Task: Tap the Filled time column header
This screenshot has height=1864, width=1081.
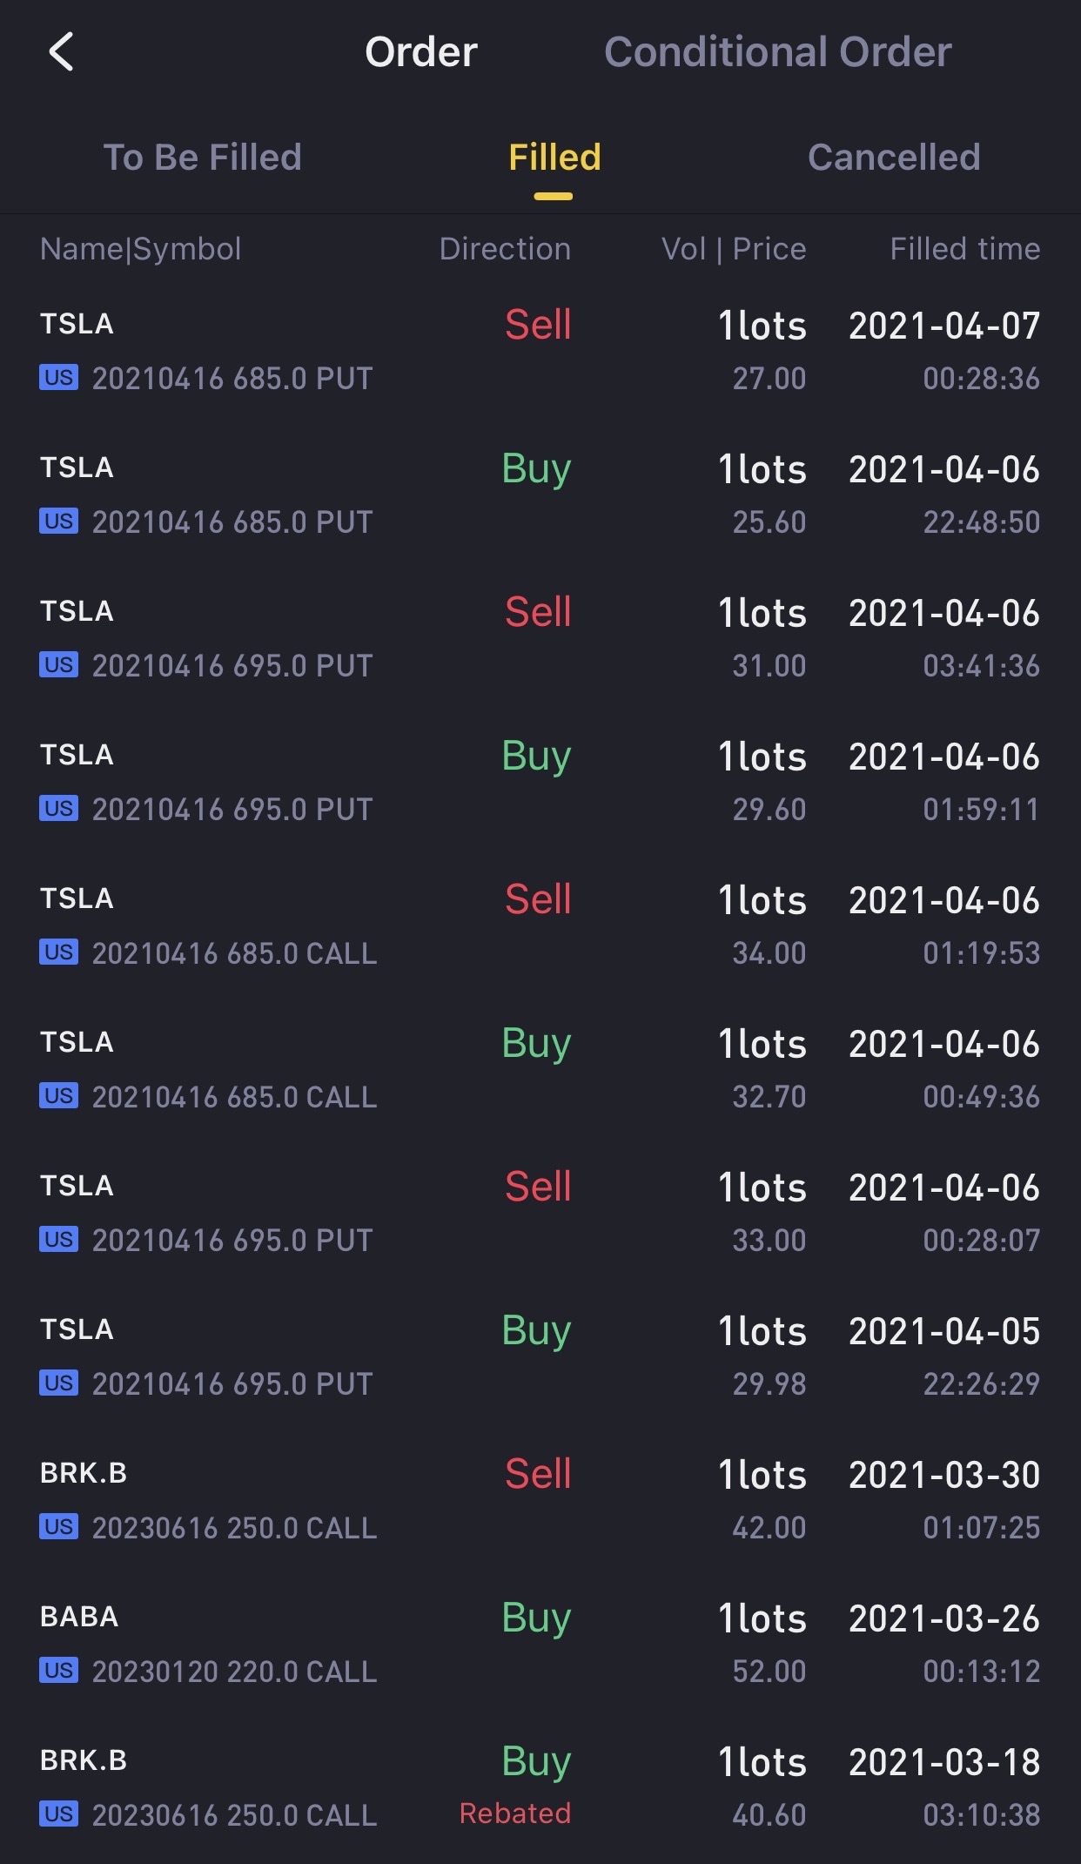Action: pyautogui.click(x=964, y=249)
